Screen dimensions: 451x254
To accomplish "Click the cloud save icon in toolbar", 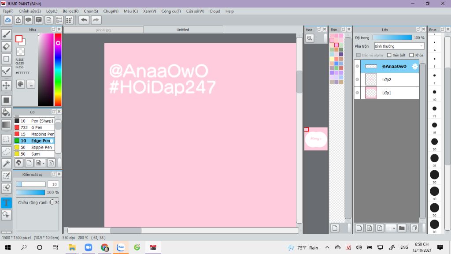I will 8,20.
